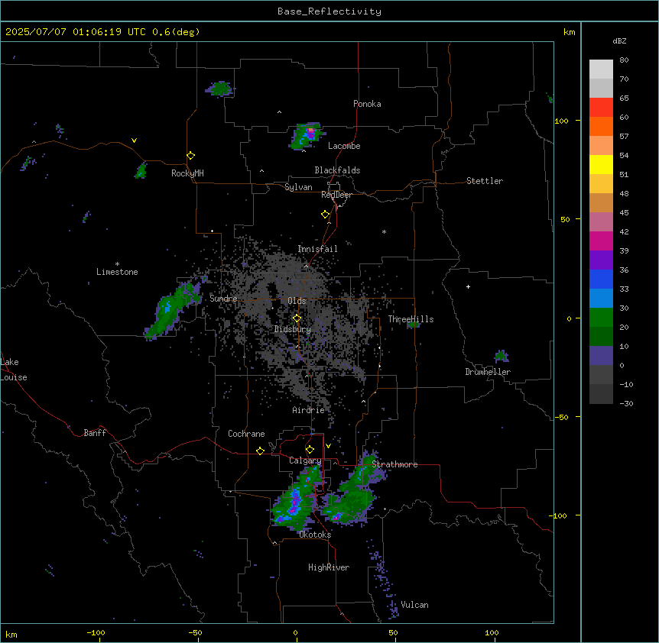Click the Stettler city label
This screenshot has height=643, width=659.
coord(485,181)
